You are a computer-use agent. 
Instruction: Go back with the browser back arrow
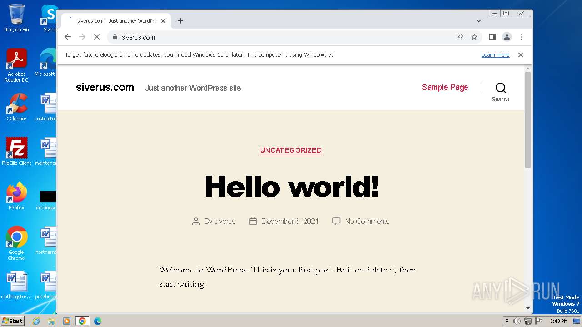click(68, 37)
